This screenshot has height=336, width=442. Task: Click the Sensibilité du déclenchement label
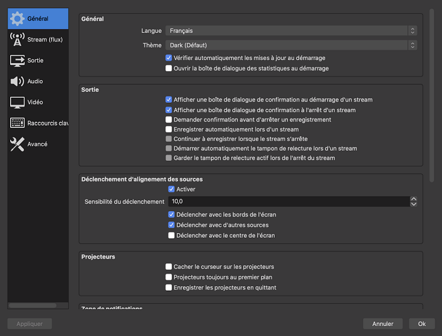pos(124,202)
